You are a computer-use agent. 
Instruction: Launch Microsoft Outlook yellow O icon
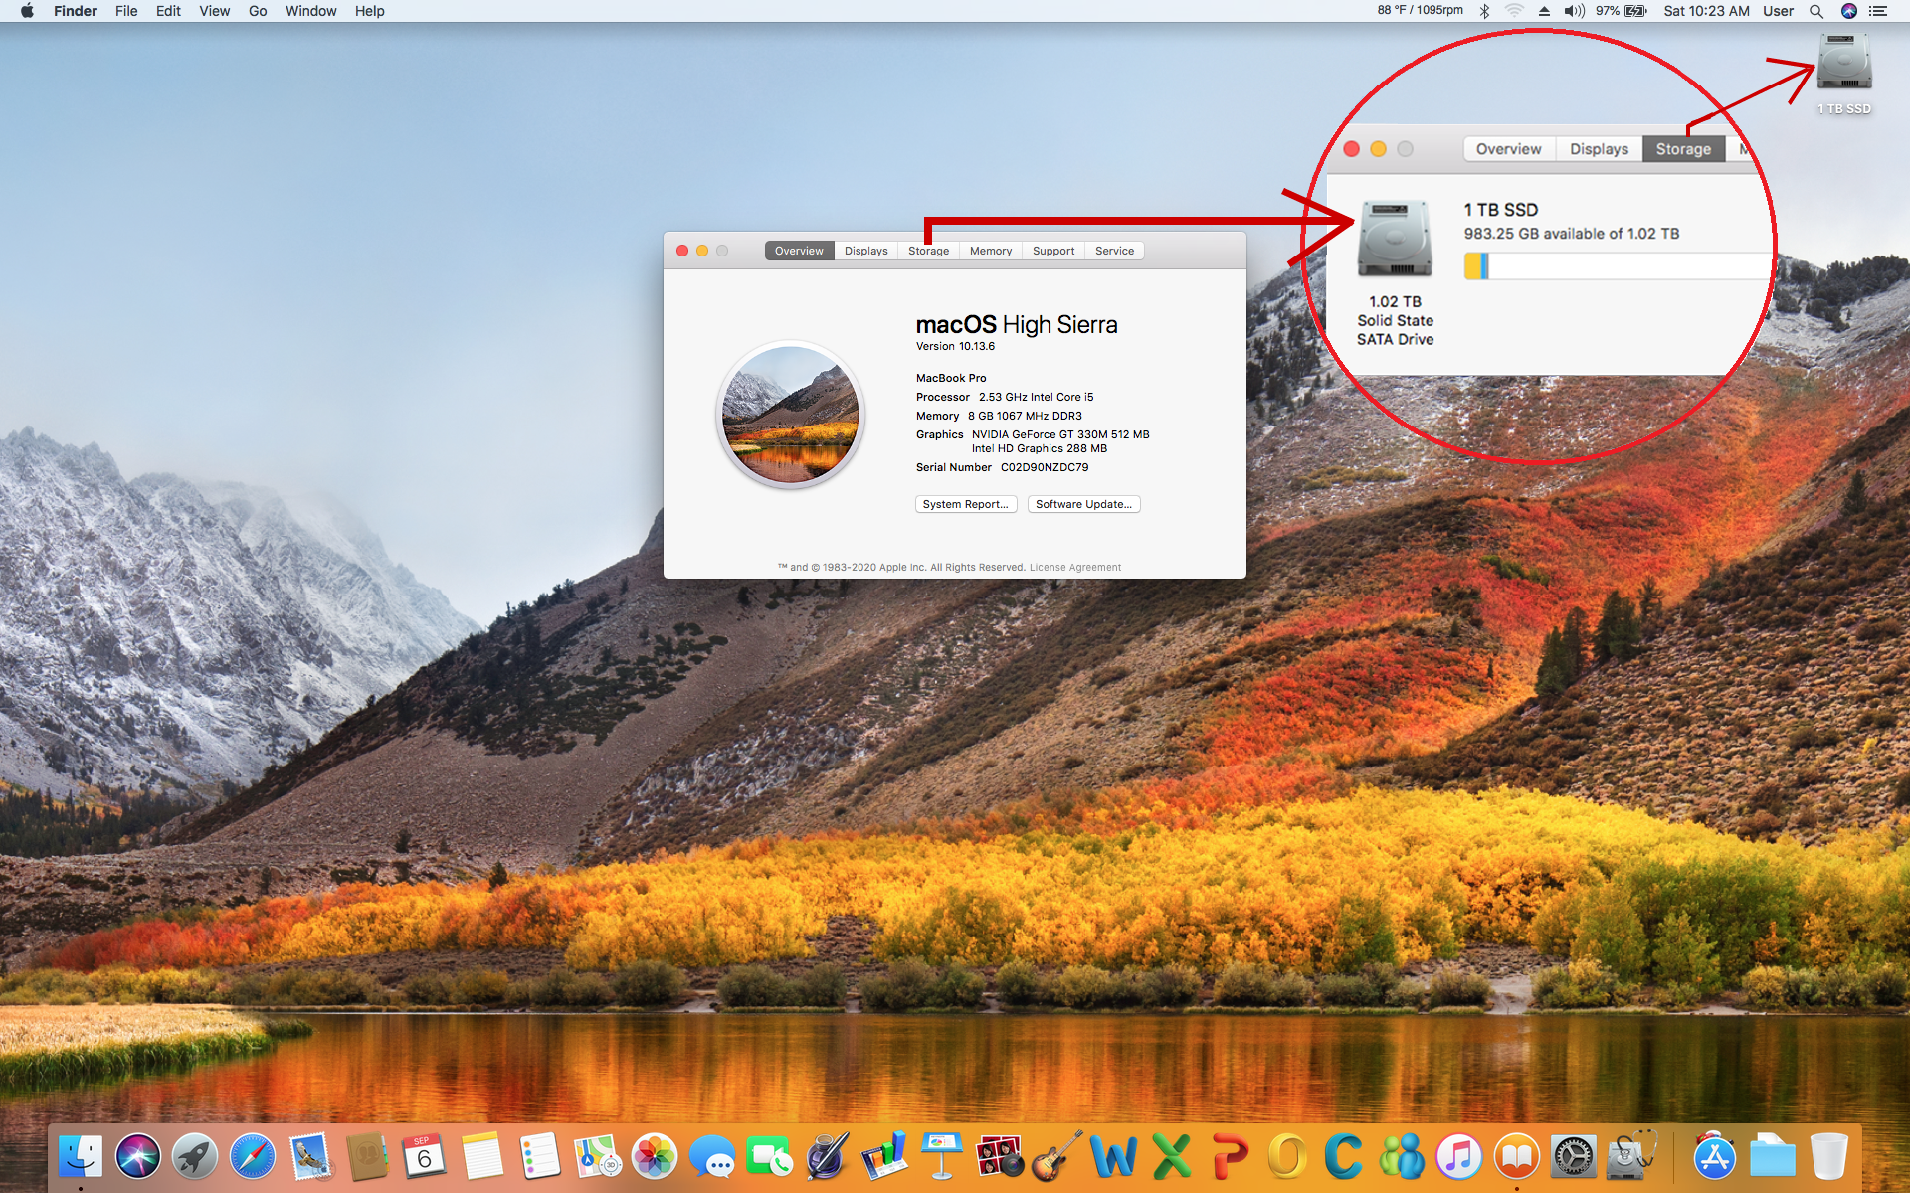tap(1286, 1157)
